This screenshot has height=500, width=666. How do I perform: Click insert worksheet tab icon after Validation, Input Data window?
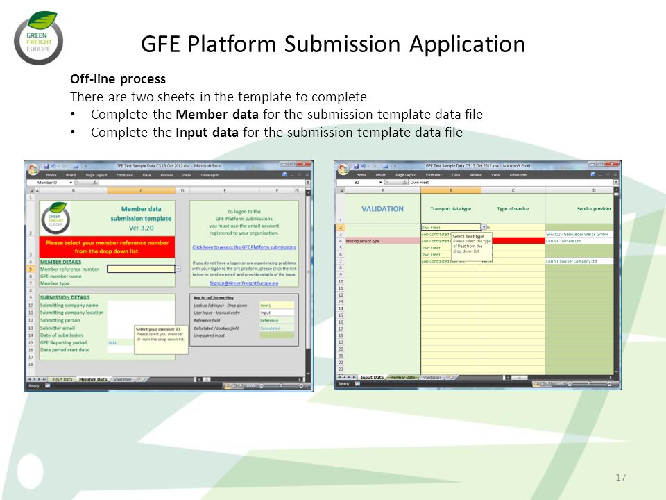pos(451,377)
